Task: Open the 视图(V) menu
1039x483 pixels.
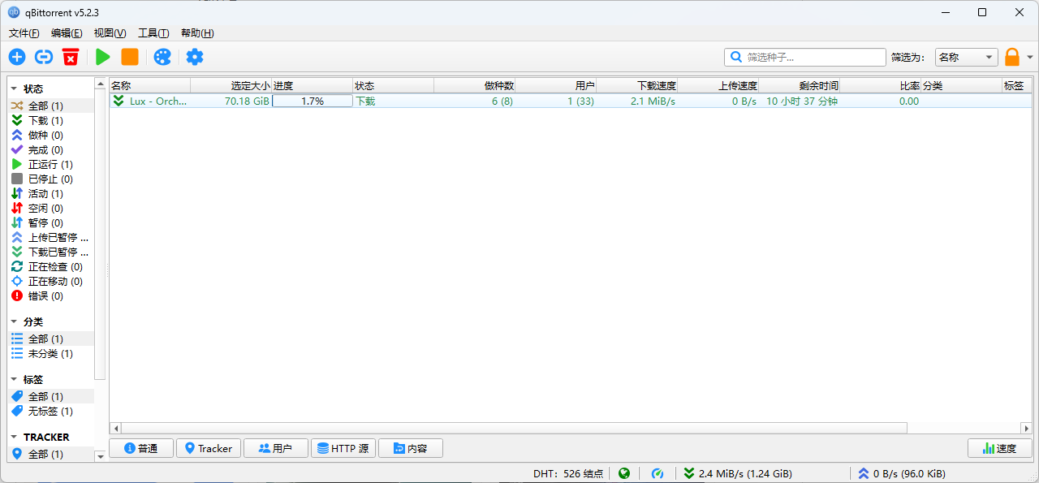Action: coord(110,33)
